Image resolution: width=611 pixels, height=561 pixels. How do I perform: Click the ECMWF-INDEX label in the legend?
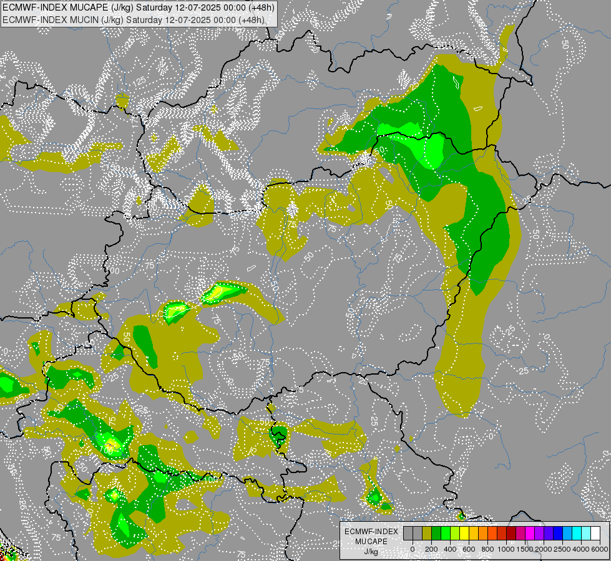pyautogui.click(x=371, y=532)
